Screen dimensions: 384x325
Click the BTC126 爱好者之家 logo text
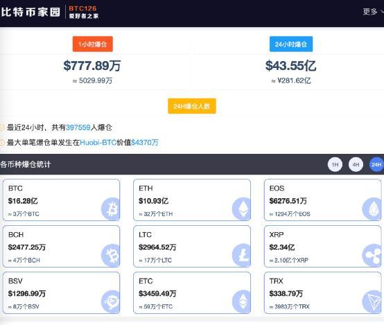click(x=83, y=12)
